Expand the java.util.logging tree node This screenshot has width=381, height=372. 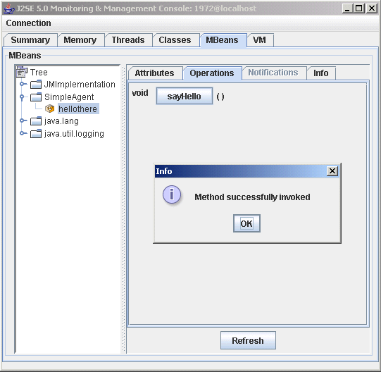pos(23,133)
